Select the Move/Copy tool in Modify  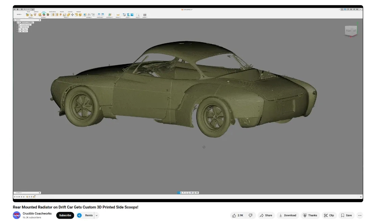click(72, 15)
